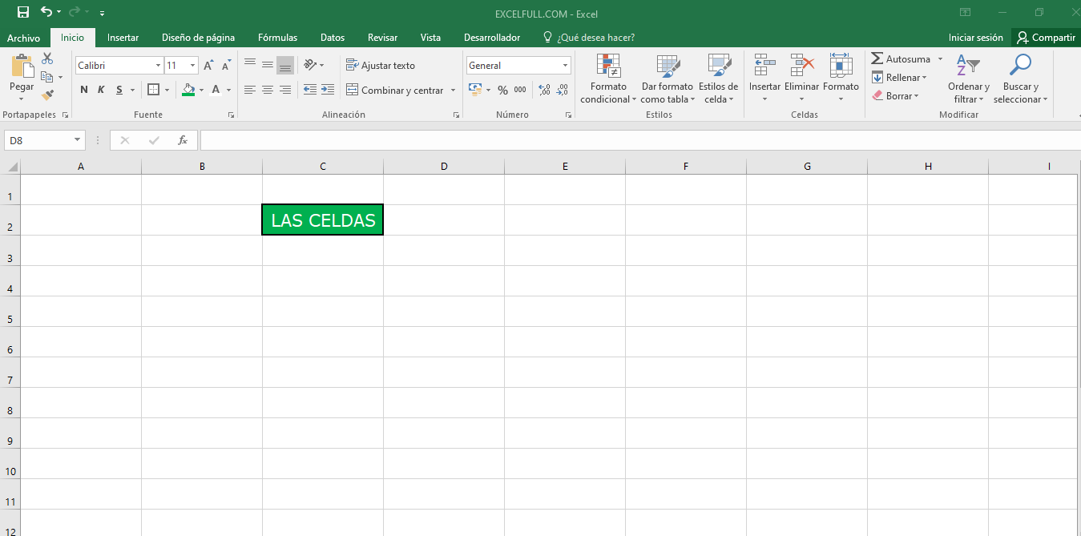
Task: Switch to the Datos tab
Action: click(332, 38)
